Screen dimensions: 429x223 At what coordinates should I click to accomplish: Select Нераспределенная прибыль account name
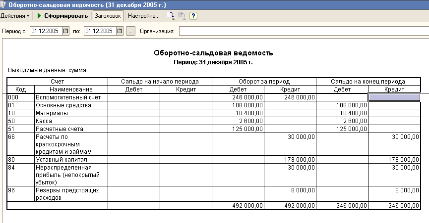click(x=67, y=175)
